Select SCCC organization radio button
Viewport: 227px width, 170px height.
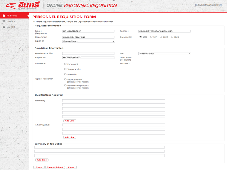pos(140,37)
